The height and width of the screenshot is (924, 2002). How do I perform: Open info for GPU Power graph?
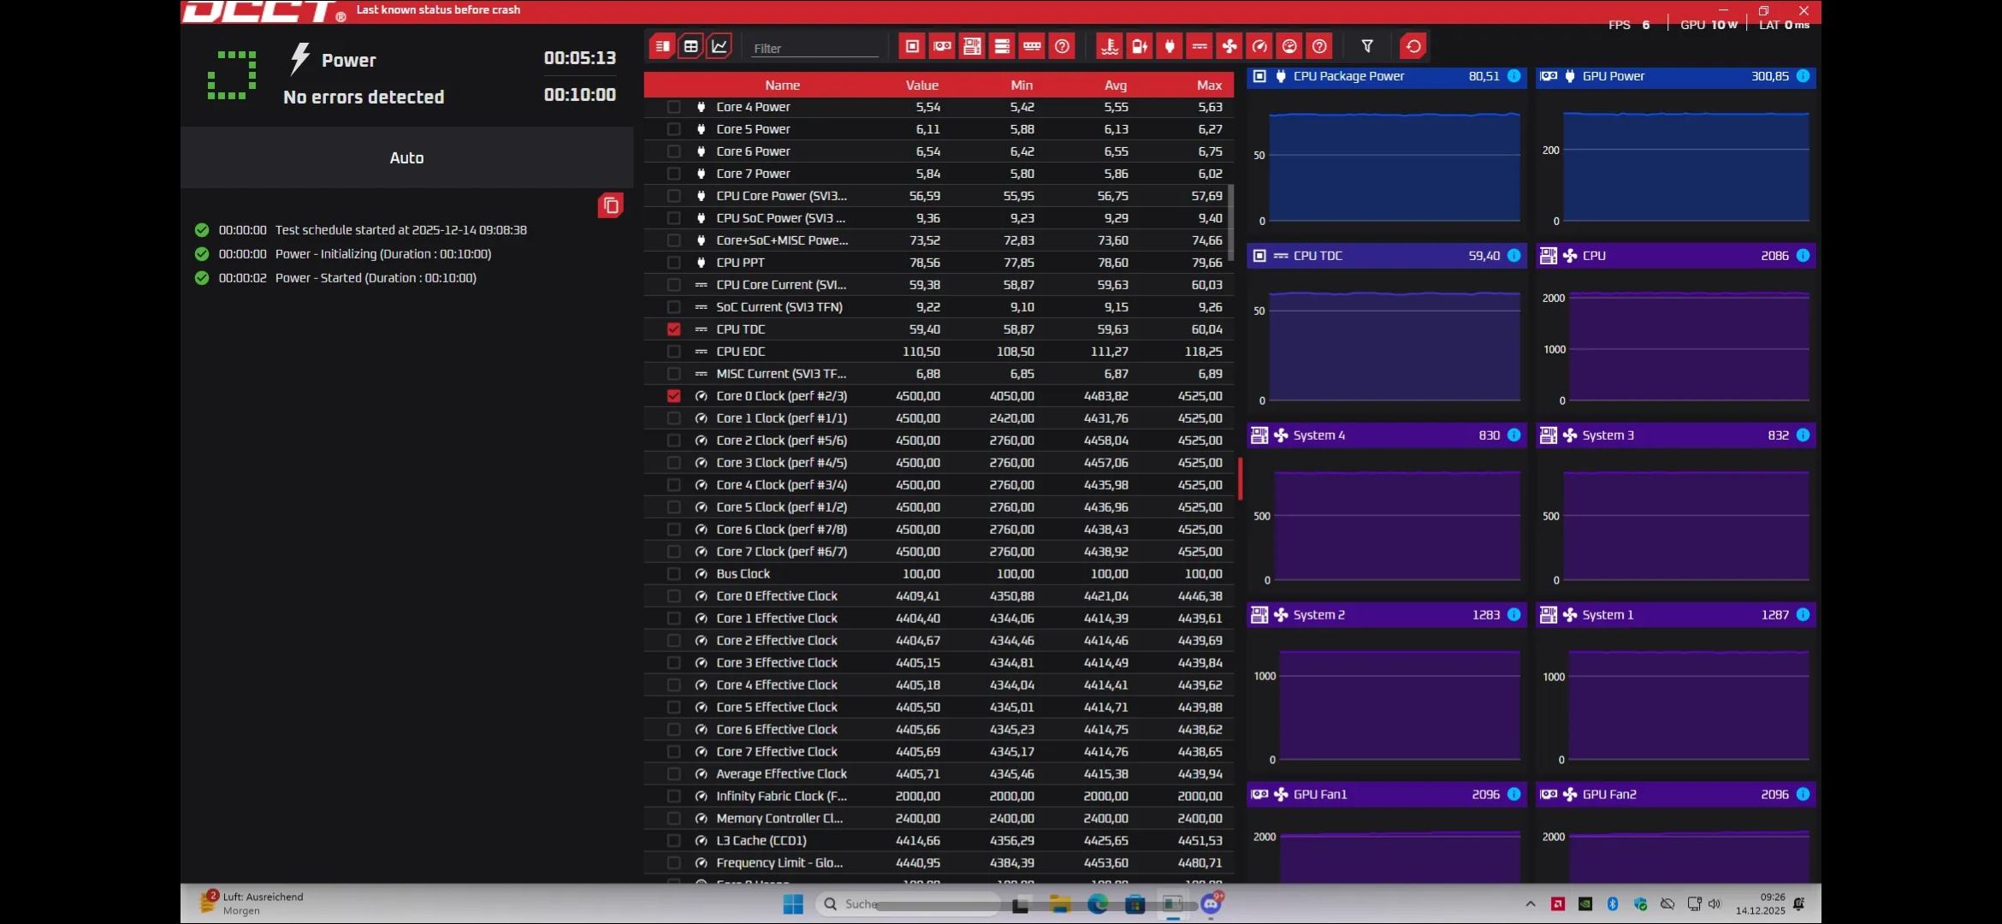[1803, 76]
